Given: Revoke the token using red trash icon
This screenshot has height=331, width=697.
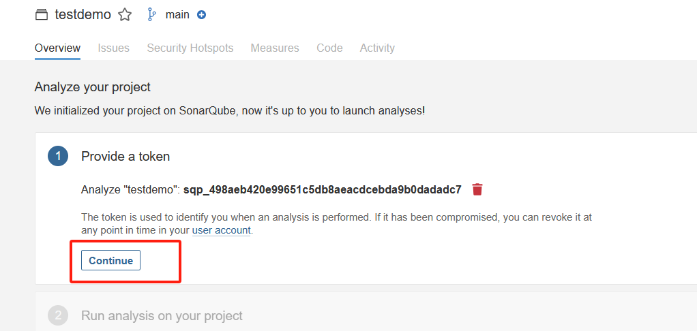Looking at the screenshot, I should [477, 189].
